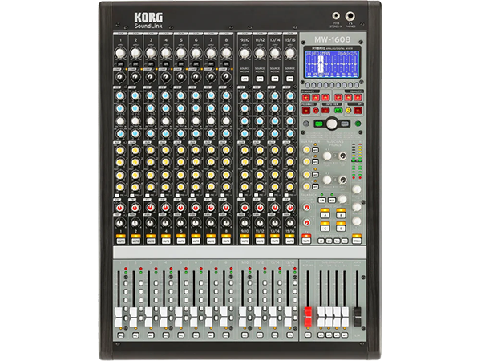
Task: Click the first soft key under the display
Action: (x=308, y=85)
